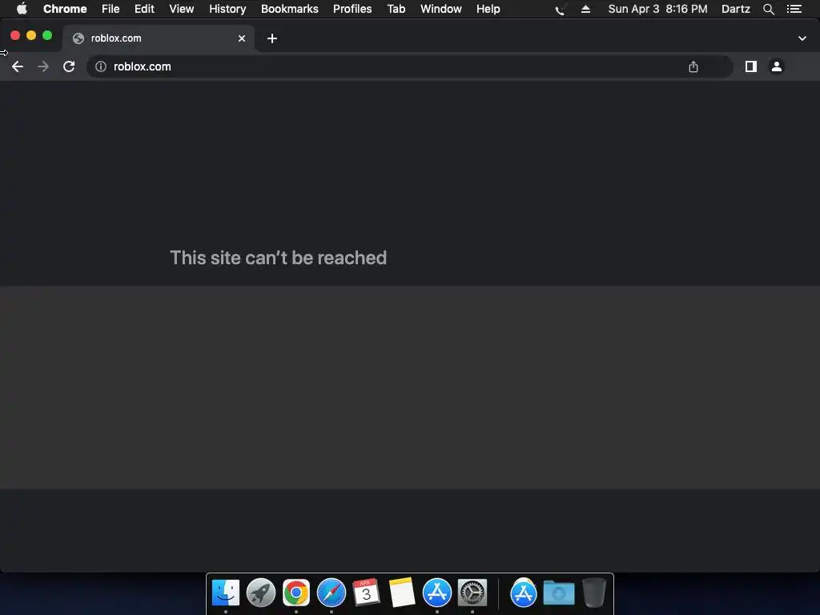Viewport: 820px width, 615px height.
Task: Open Spotlight search magnifier
Action: pos(769,9)
